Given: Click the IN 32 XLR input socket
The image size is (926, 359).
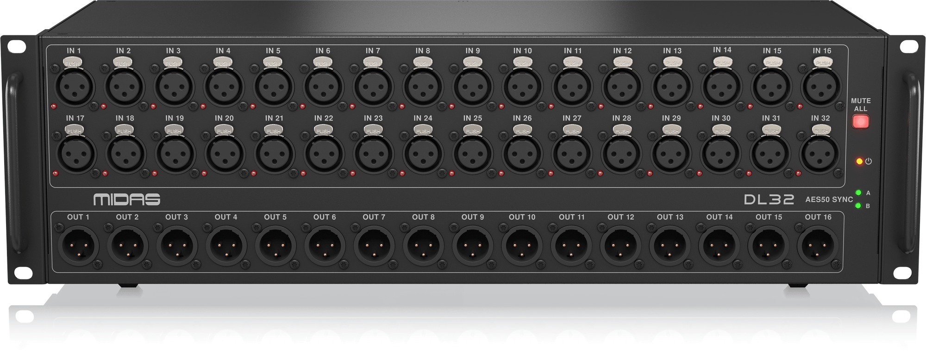Looking at the screenshot, I should point(820,154).
